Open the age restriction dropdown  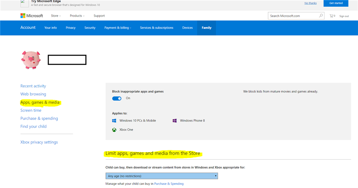[x=162, y=176]
